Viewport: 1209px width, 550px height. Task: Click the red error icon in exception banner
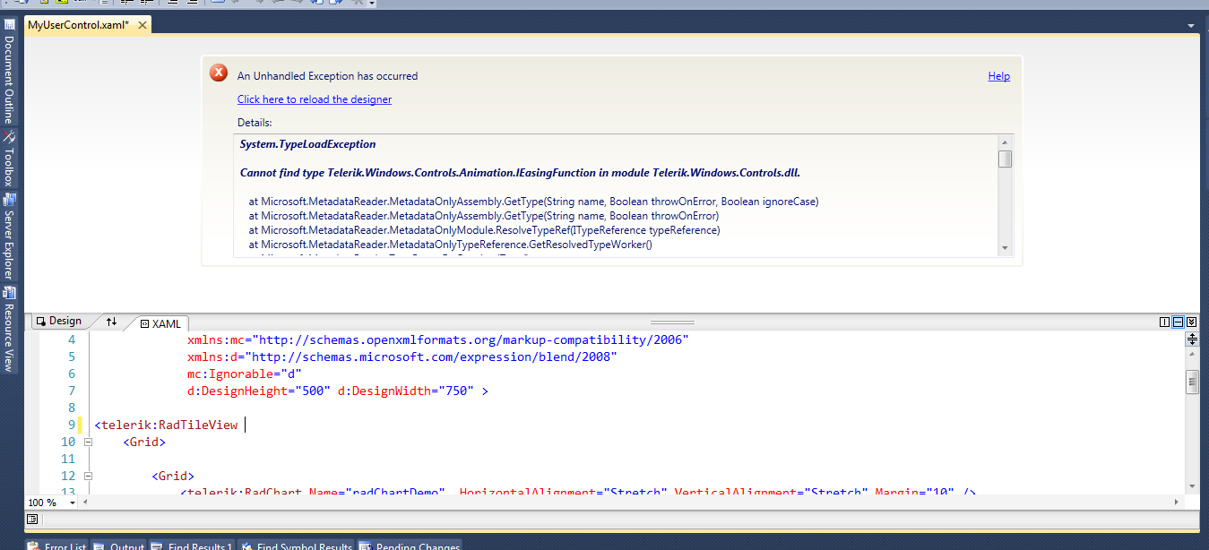219,73
